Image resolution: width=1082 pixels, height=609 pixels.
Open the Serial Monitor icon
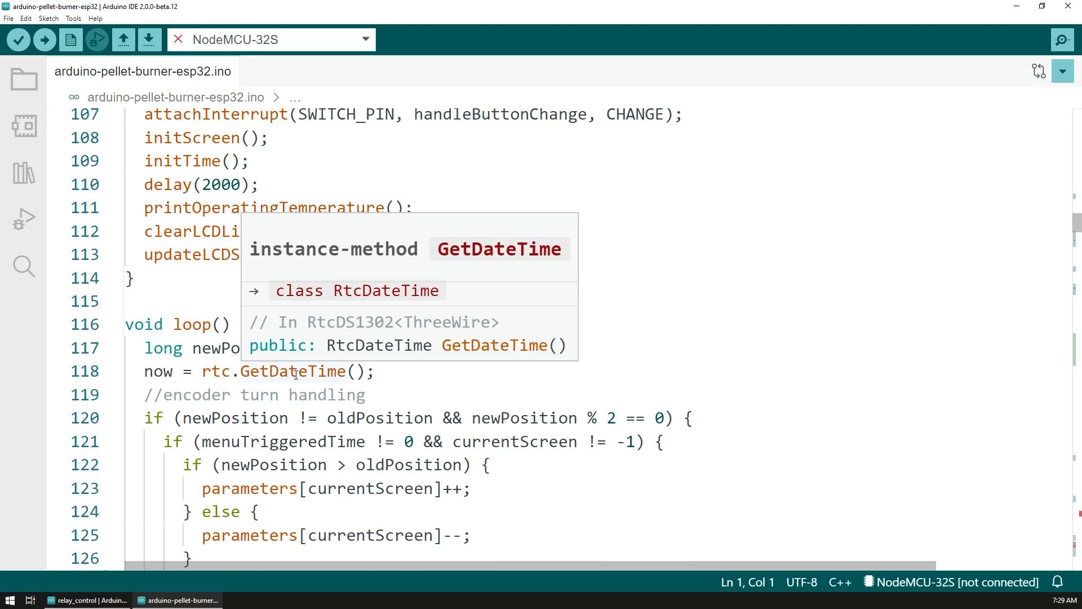1062,40
